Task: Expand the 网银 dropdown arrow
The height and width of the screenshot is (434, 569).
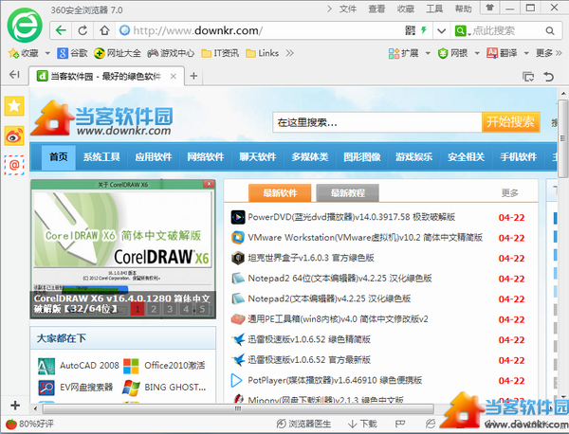Action: [x=477, y=53]
